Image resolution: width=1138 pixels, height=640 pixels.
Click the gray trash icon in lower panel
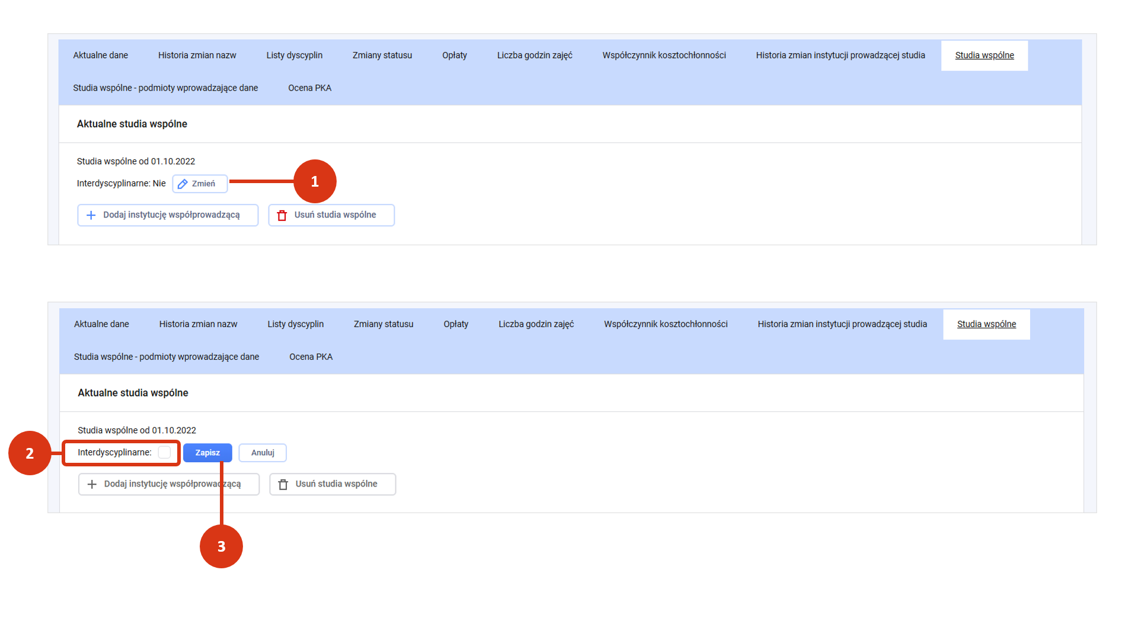pyautogui.click(x=283, y=484)
